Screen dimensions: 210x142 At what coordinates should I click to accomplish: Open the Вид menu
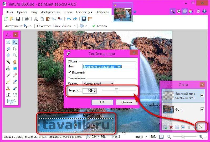(x=34, y=12)
